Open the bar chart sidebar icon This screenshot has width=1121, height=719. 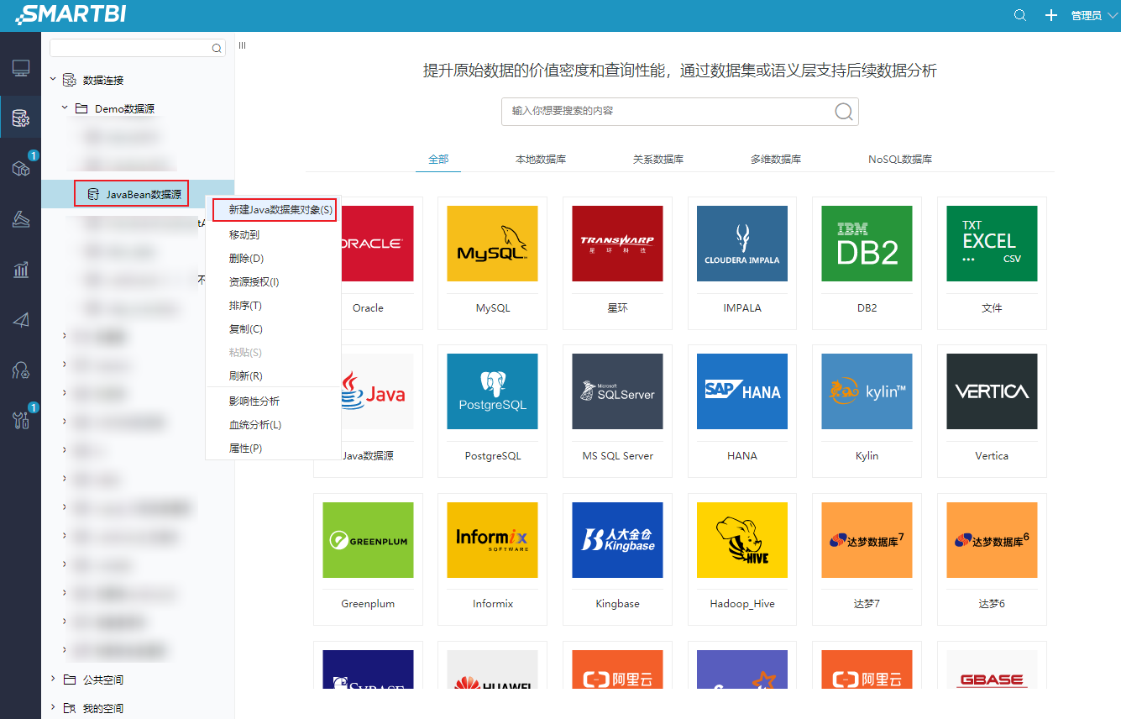coord(21,270)
